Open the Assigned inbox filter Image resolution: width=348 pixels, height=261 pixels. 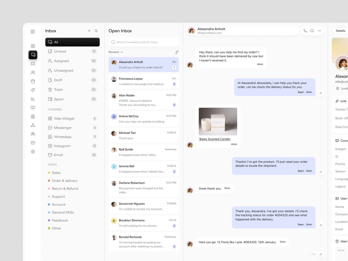pos(72,61)
